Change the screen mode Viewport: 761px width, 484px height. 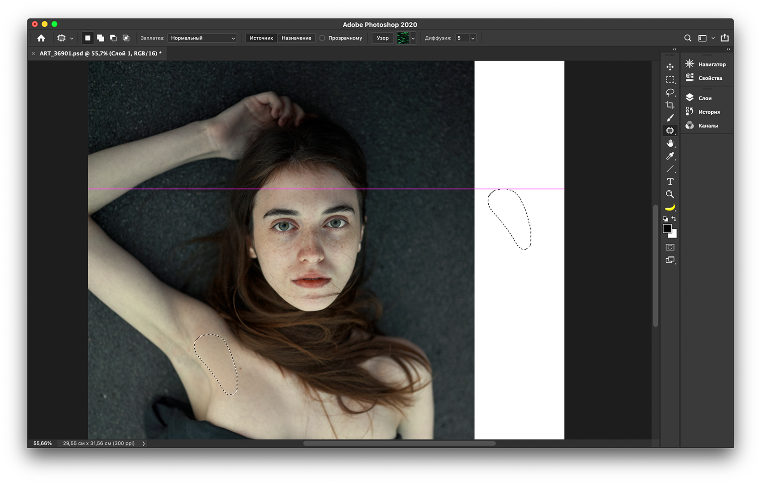[670, 260]
